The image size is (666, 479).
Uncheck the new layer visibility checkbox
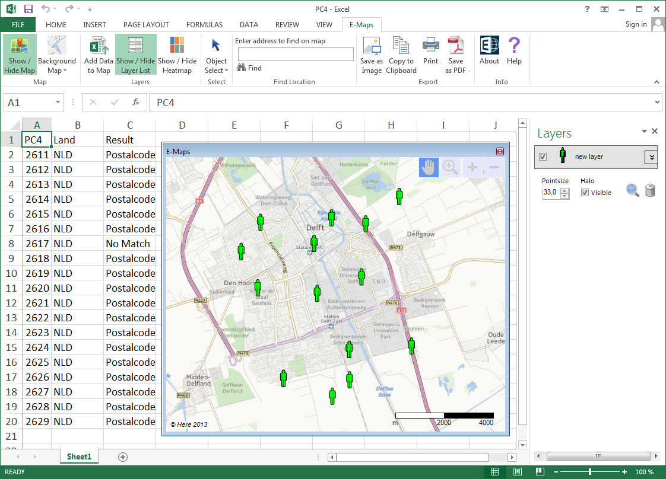point(542,158)
